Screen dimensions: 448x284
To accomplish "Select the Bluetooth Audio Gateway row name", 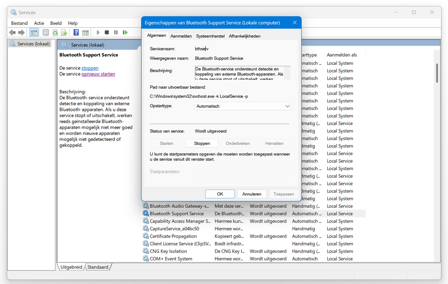I will click(x=179, y=206).
